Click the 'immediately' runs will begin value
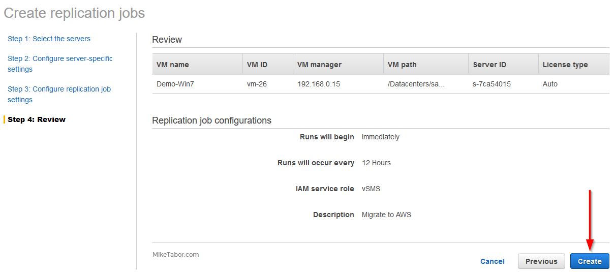 point(381,137)
